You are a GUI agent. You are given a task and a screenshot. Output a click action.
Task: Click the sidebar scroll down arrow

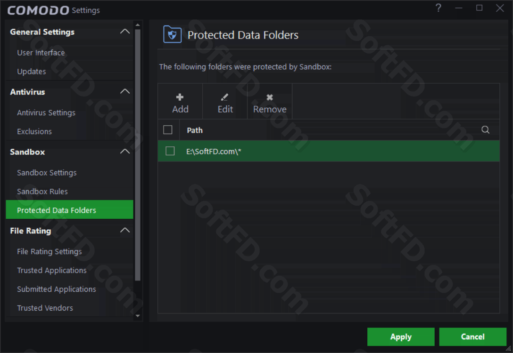coord(138,316)
